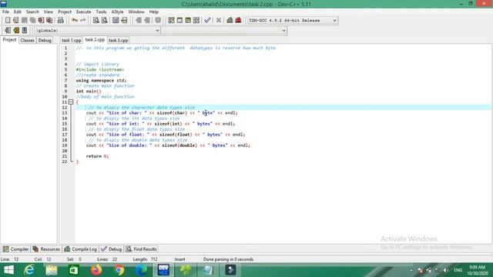Click the red Delete profiling information icon
493x277 pixels.
tap(238, 21)
